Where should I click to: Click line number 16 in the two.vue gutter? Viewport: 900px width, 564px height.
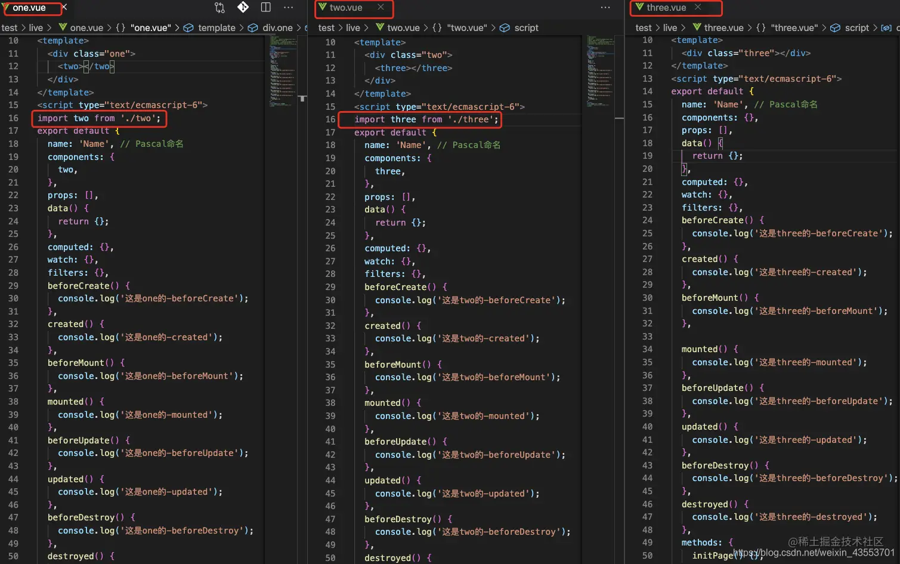click(330, 119)
